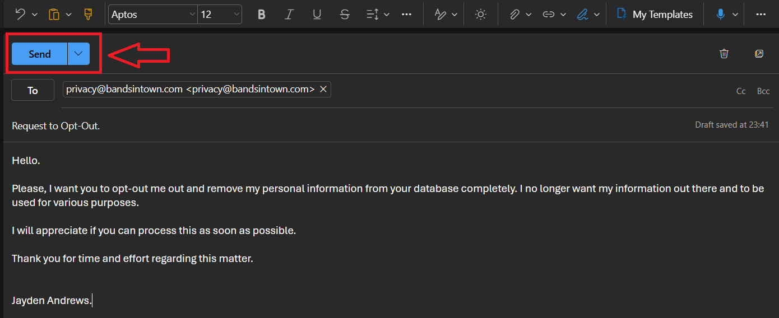This screenshot has height=318, width=779.
Task: Insert a link with chain icon
Action: [549, 15]
